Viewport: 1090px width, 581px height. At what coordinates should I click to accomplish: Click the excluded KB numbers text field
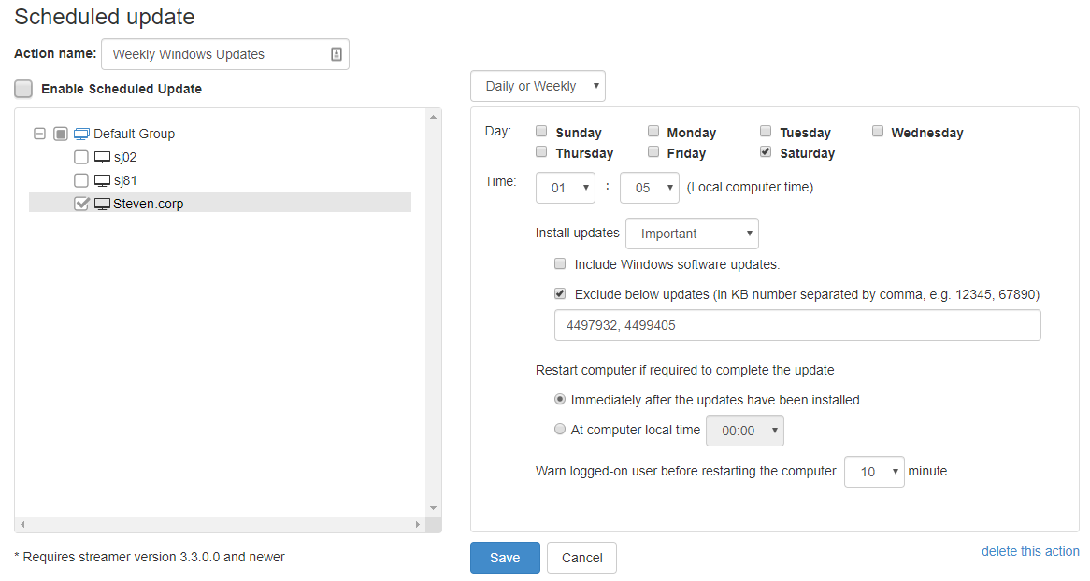pyautogui.click(x=796, y=326)
